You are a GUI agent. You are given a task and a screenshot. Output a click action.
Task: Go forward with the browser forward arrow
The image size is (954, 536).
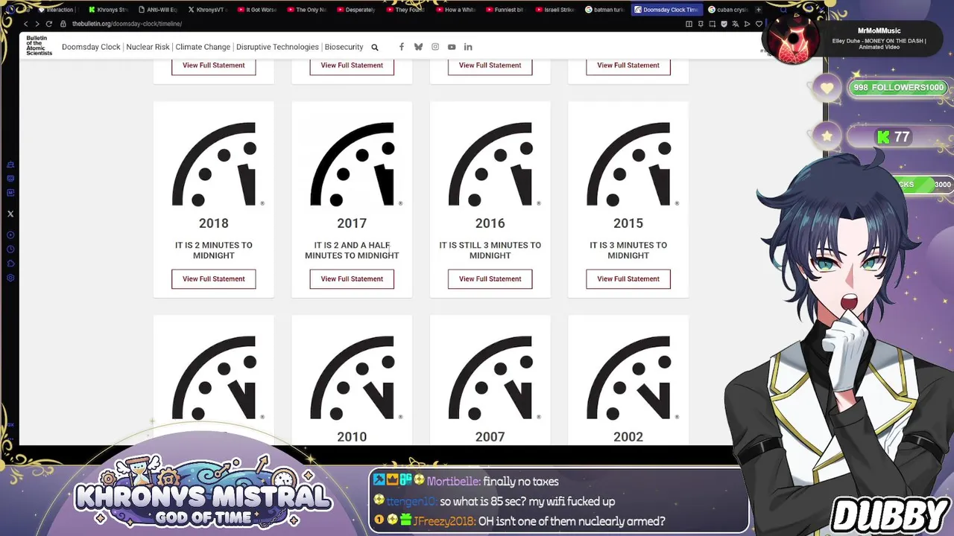(x=37, y=24)
